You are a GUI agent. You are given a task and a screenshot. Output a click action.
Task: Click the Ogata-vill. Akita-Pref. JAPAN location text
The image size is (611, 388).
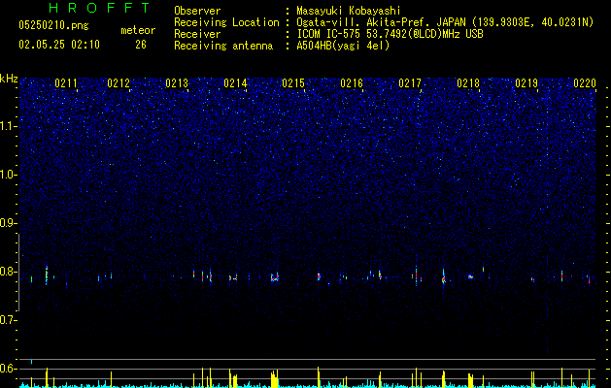(x=445, y=22)
